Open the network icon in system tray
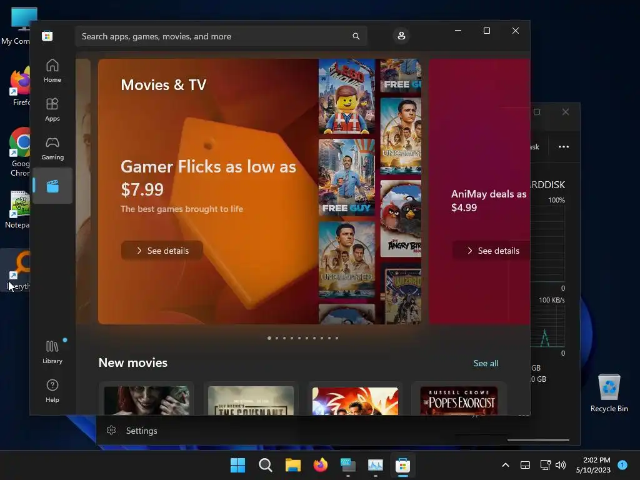Viewport: 640px width, 480px height. [545, 465]
